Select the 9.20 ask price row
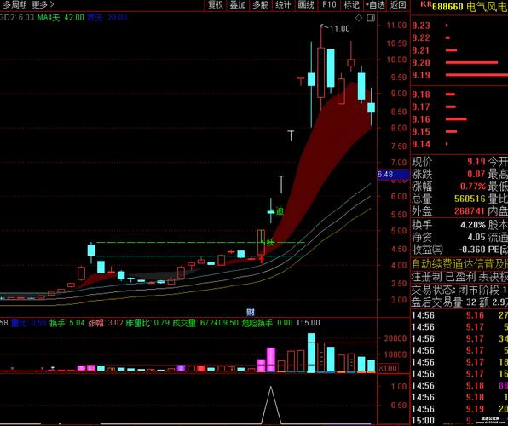This screenshot has height=426, width=508. click(x=459, y=62)
